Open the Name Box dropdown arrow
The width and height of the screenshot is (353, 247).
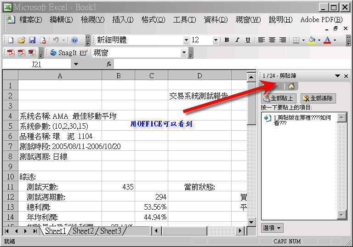click(76, 64)
